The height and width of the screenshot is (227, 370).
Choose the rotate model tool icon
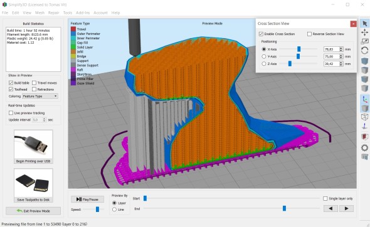(364, 50)
